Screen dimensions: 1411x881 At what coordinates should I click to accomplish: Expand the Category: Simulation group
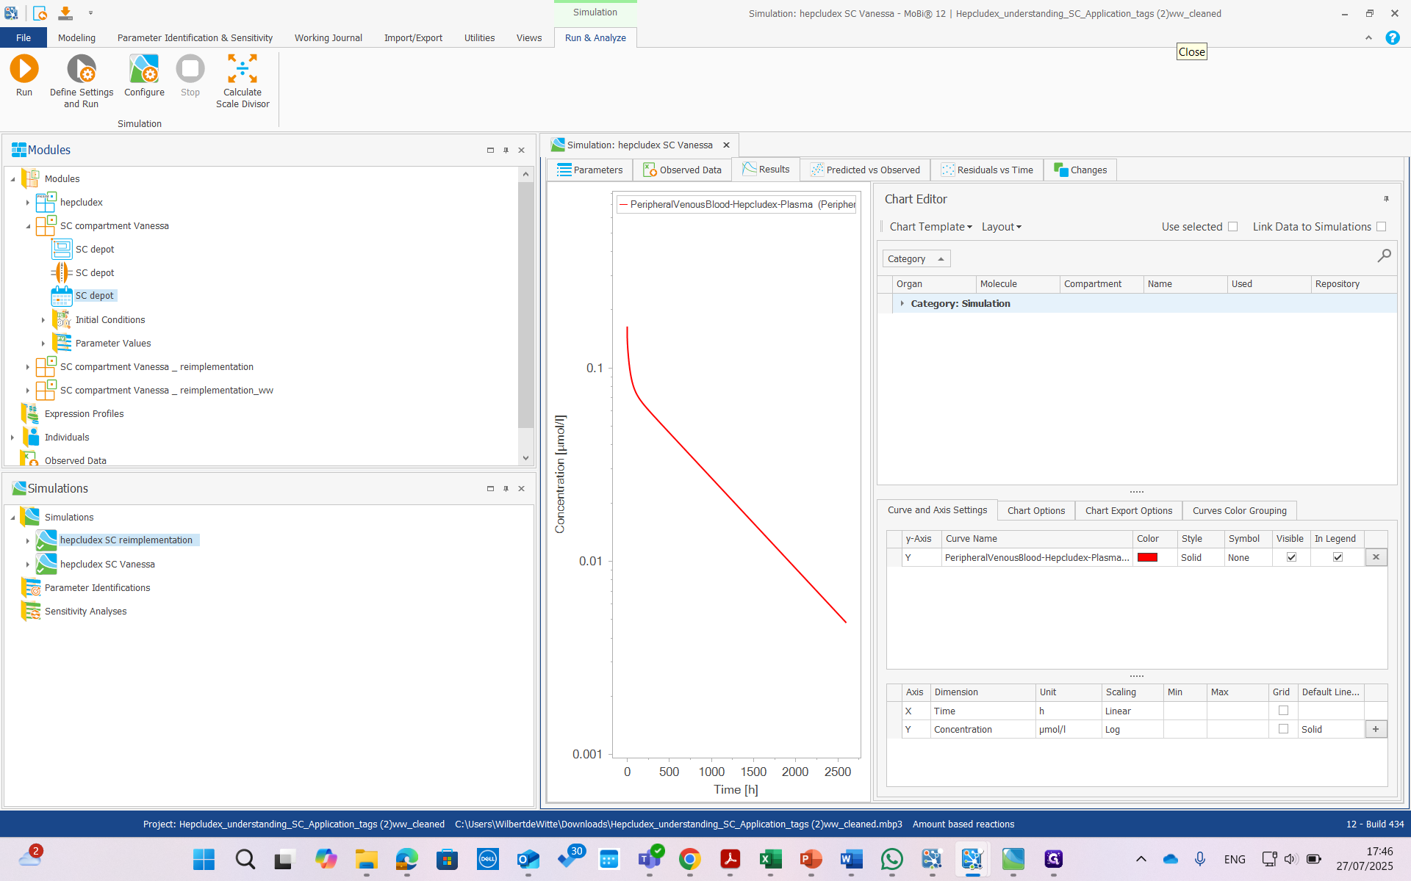(902, 303)
